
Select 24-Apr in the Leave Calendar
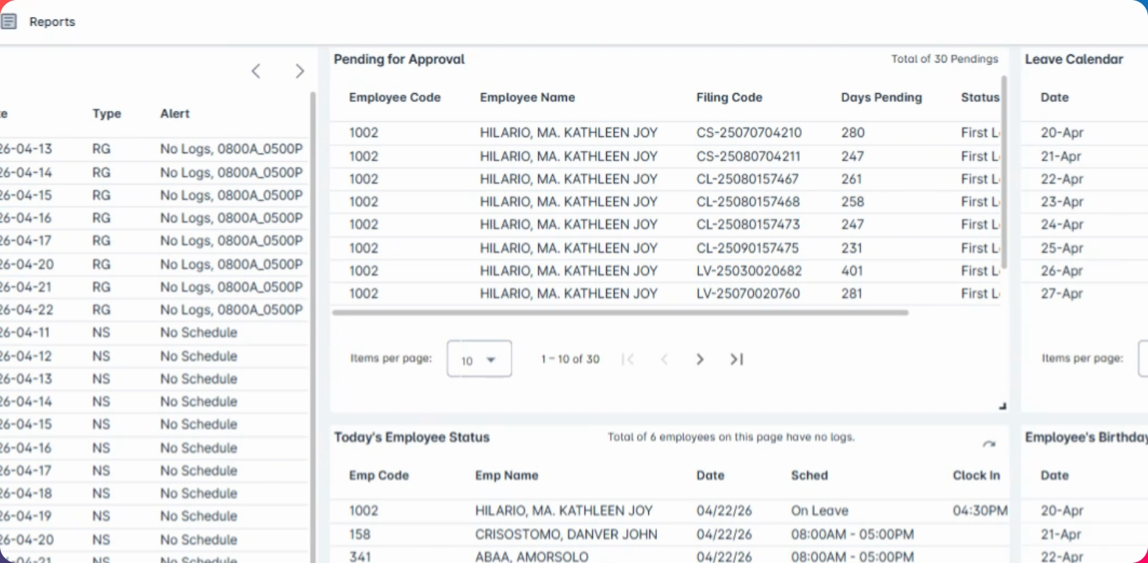click(1062, 224)
